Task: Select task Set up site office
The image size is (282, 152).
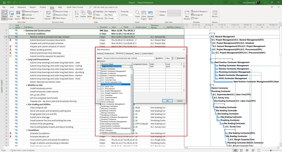Action: 38,95
